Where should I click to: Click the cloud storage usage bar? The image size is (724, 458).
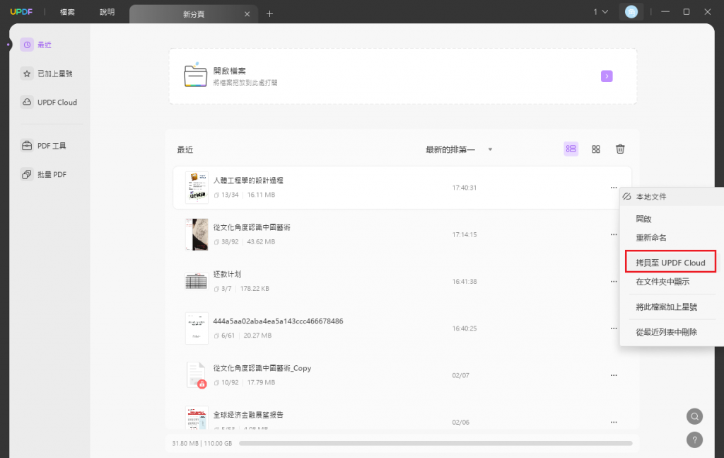click(436, 443)
